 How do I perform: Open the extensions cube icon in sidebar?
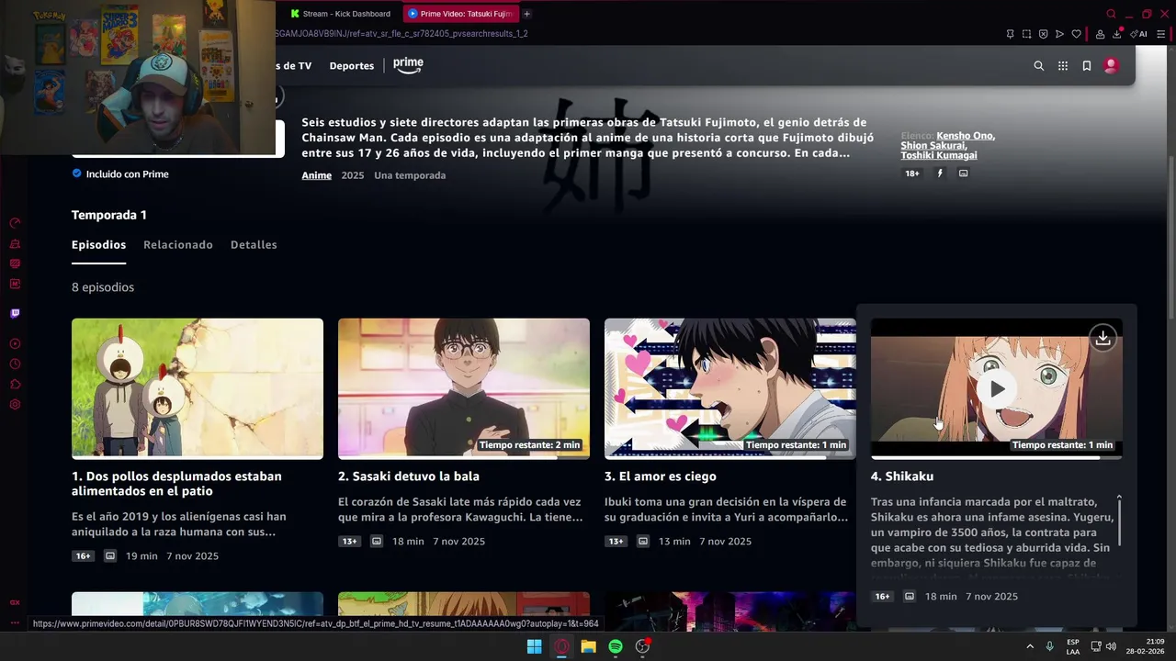pos(15,385)
